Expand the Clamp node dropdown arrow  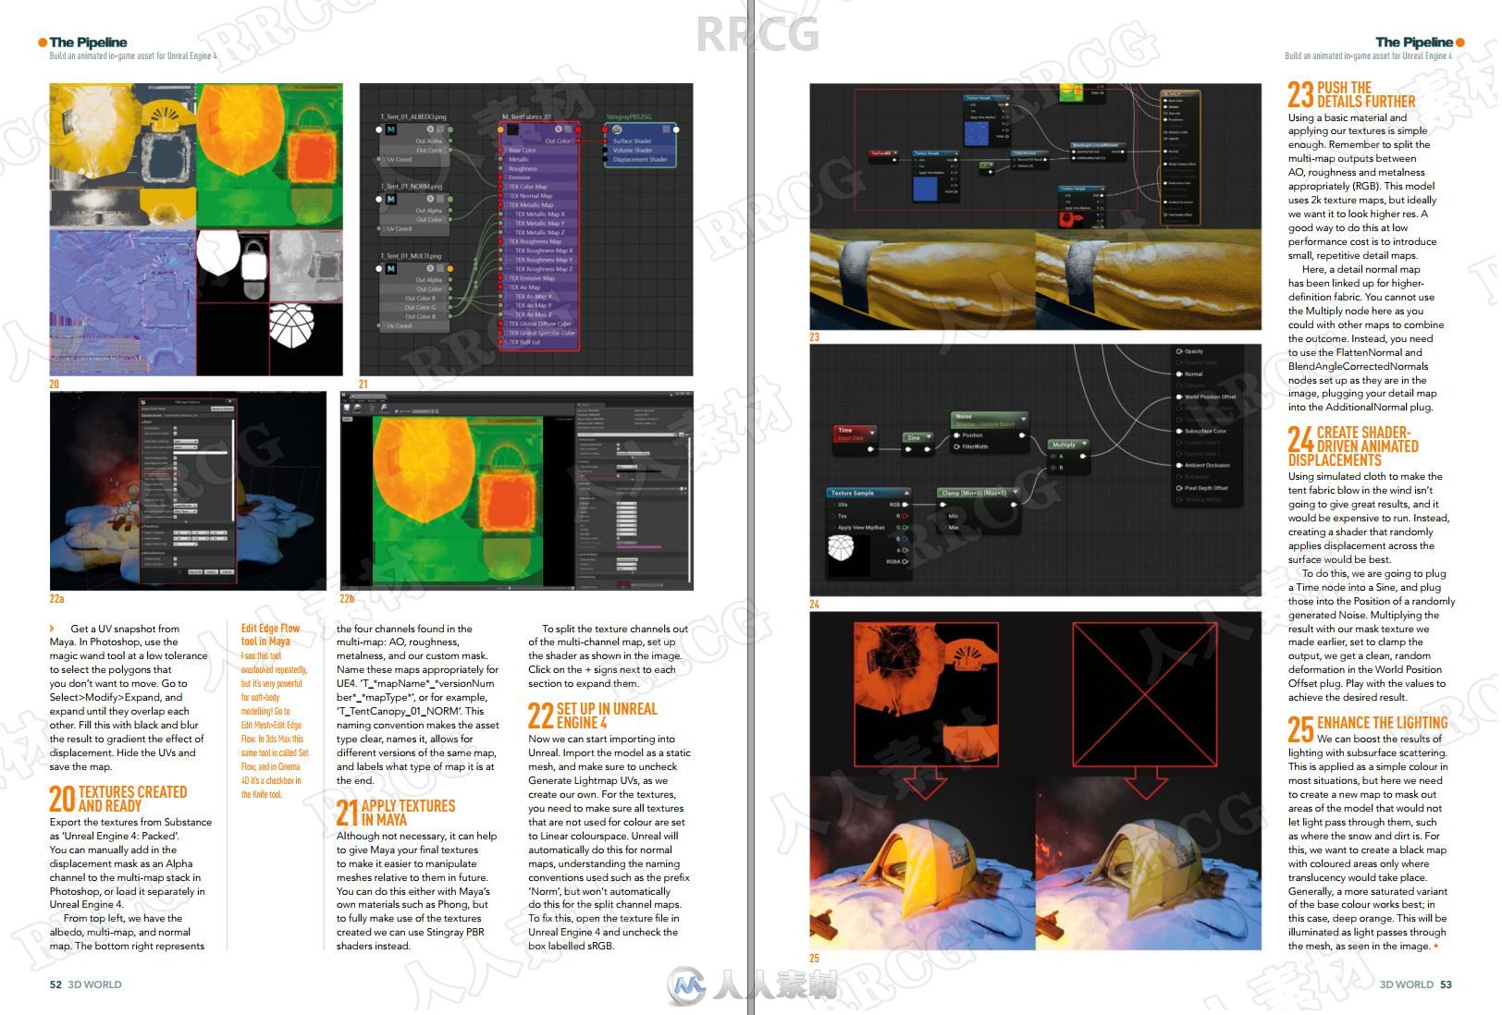(1016, 492)
